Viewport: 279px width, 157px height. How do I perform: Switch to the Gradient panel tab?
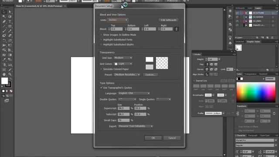(263, 74)
